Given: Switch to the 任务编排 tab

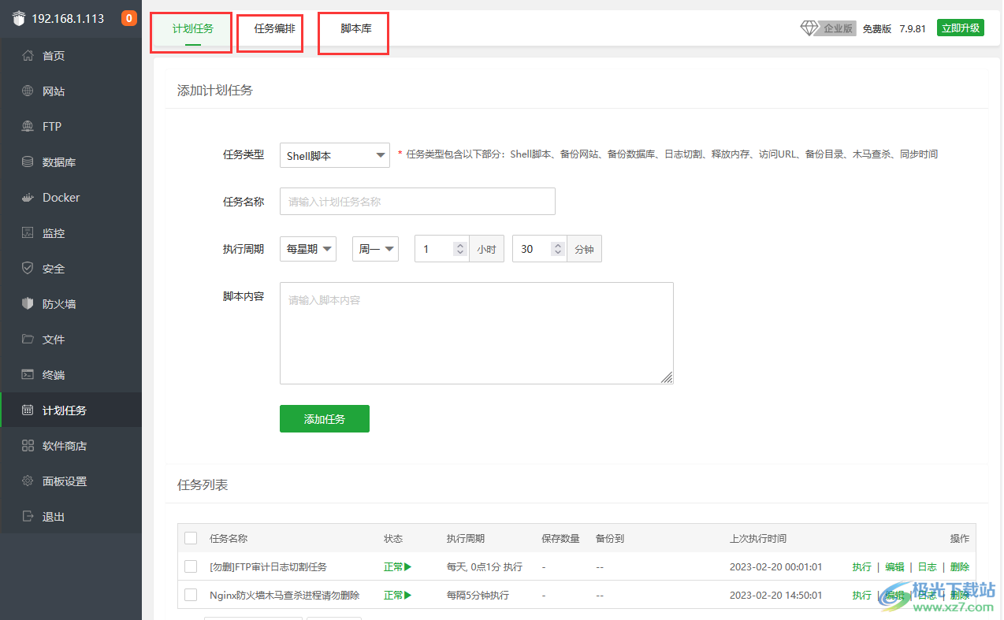Looking at the screenshot, I should tap(274, 28).
